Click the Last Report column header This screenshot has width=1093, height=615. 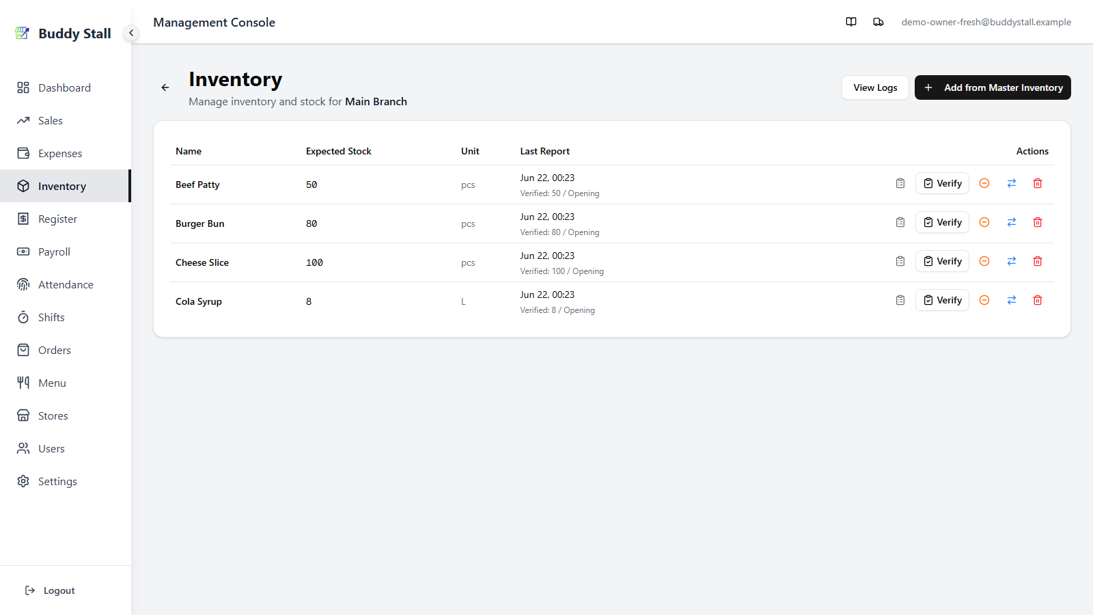(x=544, y=151)
